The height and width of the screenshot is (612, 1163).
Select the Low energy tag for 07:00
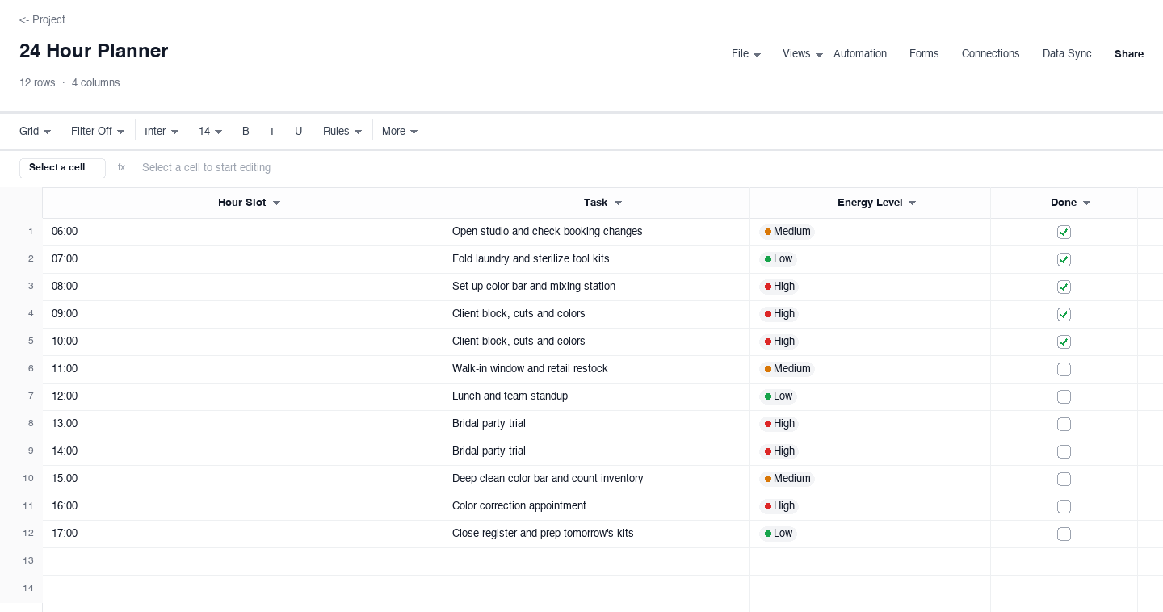[779, 259]
